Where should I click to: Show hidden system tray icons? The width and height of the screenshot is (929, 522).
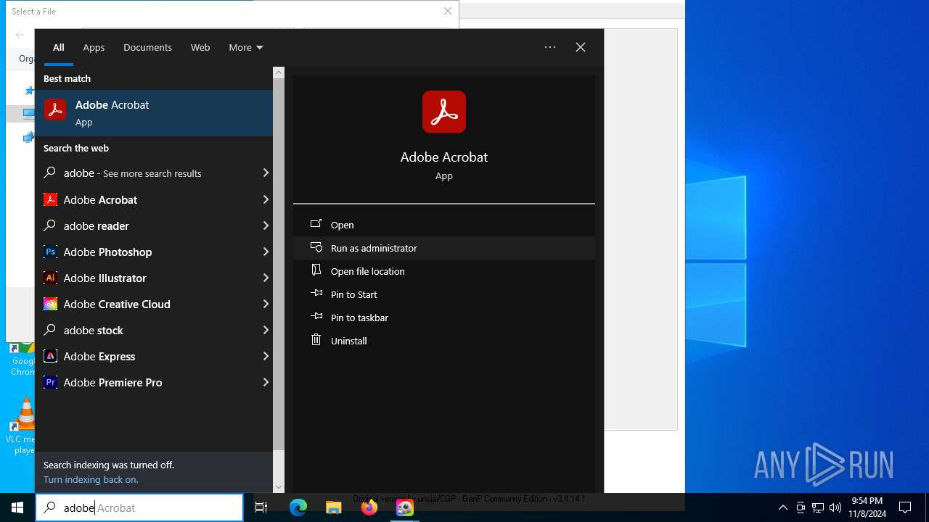point(783,507)
